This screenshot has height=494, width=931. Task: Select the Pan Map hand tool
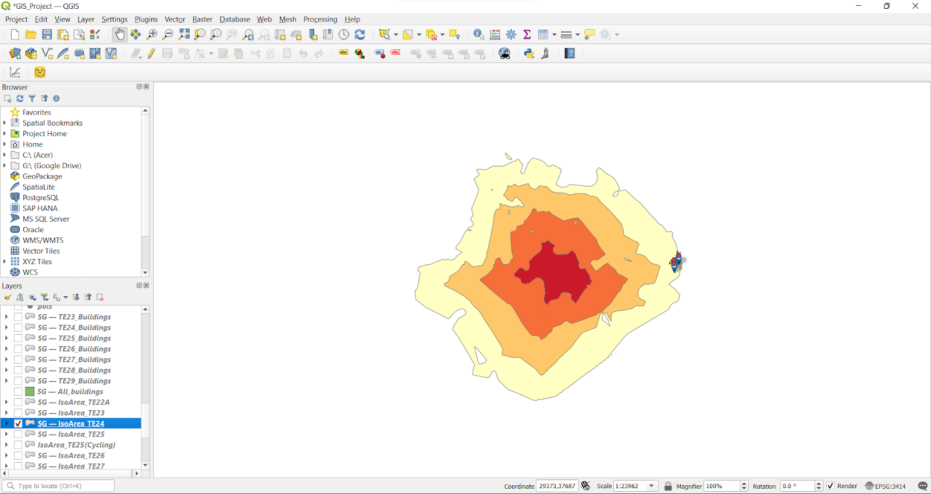coord(119,35)
